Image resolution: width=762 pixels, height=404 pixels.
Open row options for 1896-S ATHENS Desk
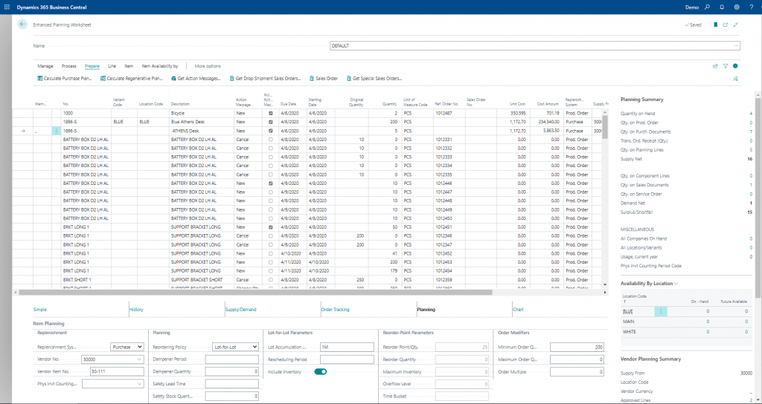click(55, 130)
